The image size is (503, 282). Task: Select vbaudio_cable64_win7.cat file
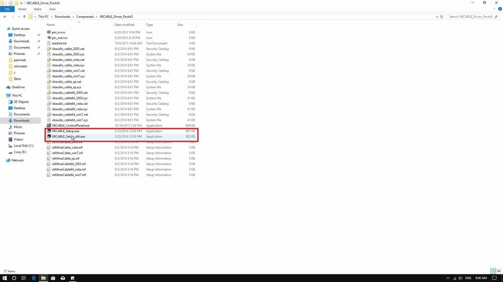[x=70, y=115]
